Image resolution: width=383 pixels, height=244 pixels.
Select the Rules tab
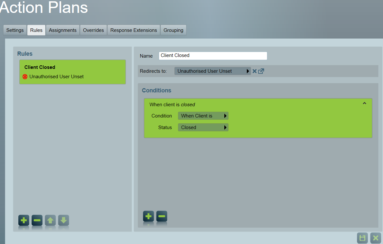pyautogui.click(x=36, y=30)
